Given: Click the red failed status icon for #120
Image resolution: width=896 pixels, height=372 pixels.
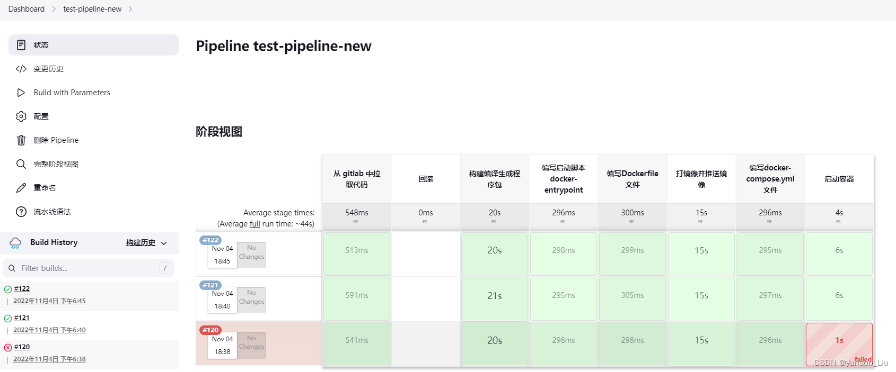Looking at the screenshot, I should [8, 348].
